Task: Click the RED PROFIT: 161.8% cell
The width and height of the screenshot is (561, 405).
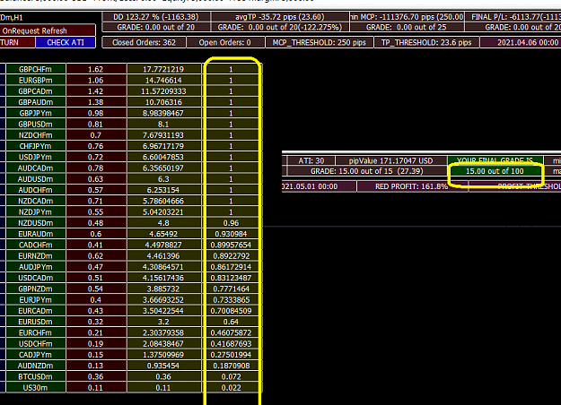Action: tap(412, 186)
